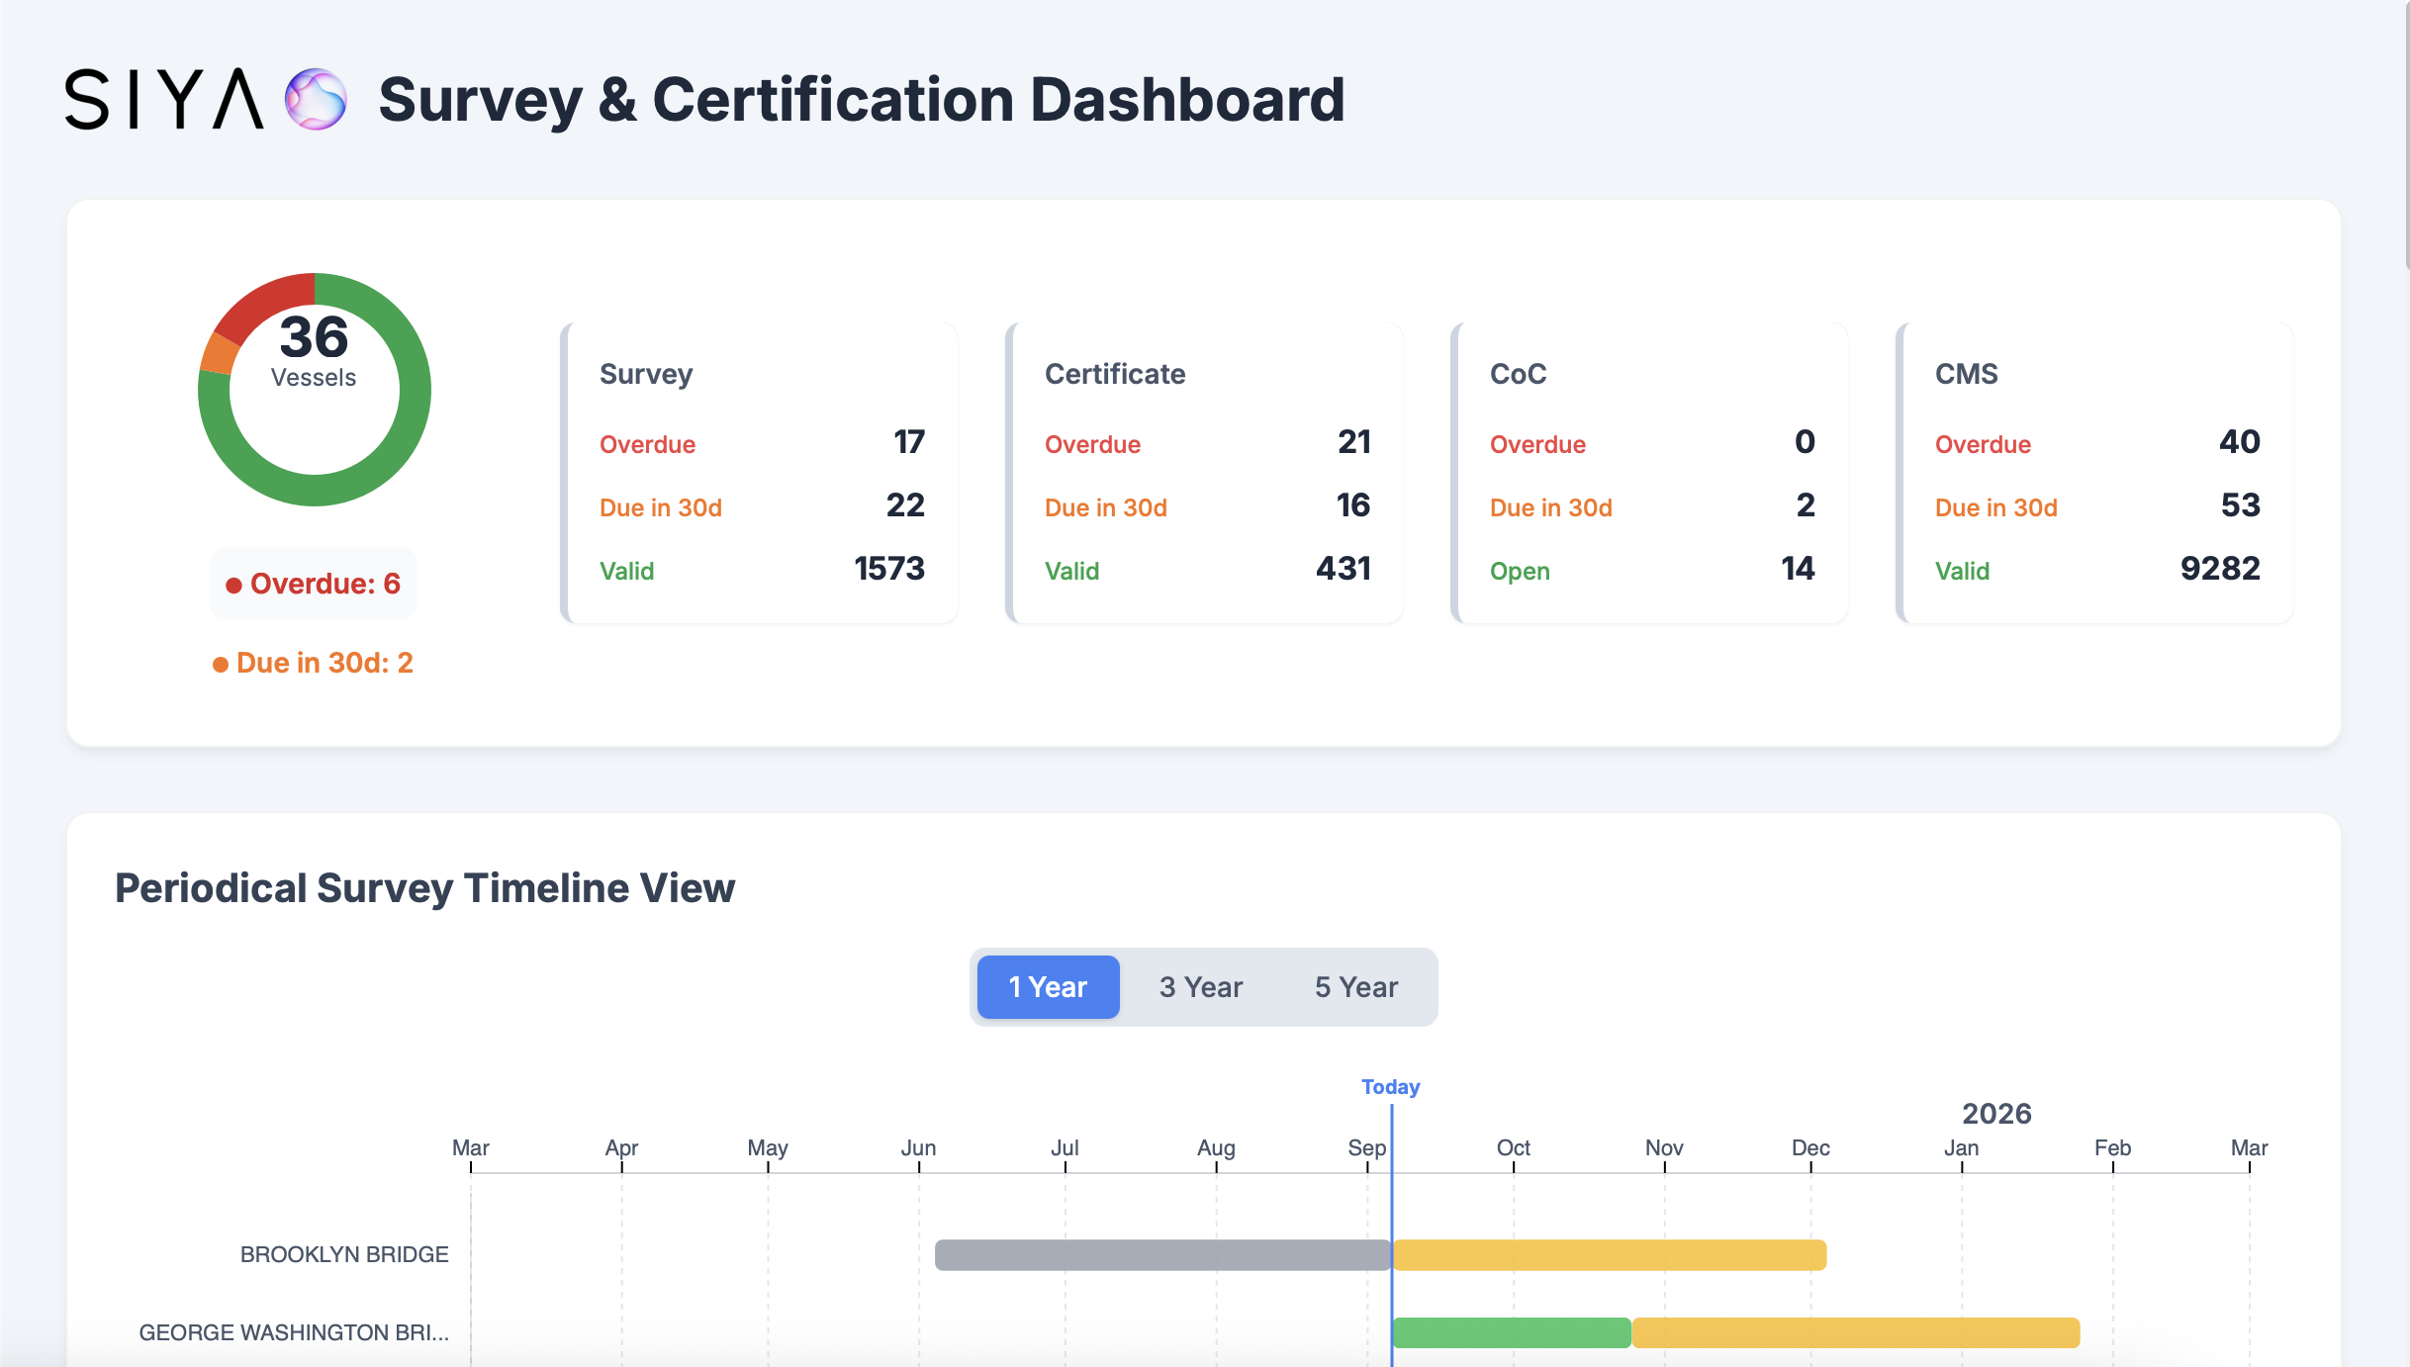Click the Overdue: 6 label
The image size is (2410, 1367).
pos(314,584)
